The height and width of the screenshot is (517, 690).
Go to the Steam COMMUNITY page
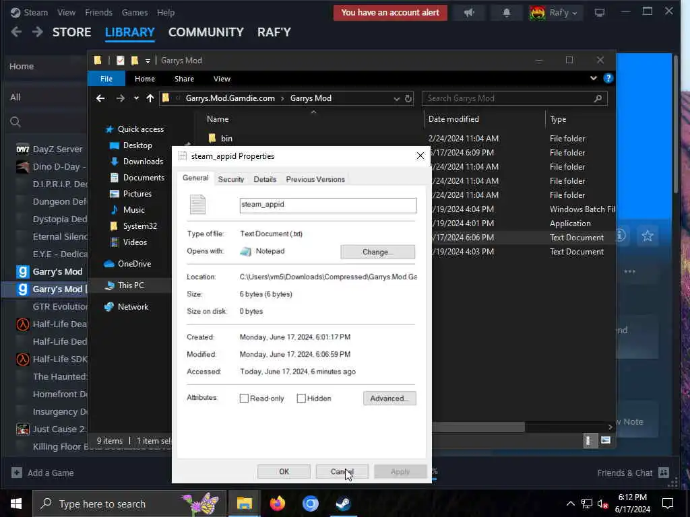click(x=206, y=32)
